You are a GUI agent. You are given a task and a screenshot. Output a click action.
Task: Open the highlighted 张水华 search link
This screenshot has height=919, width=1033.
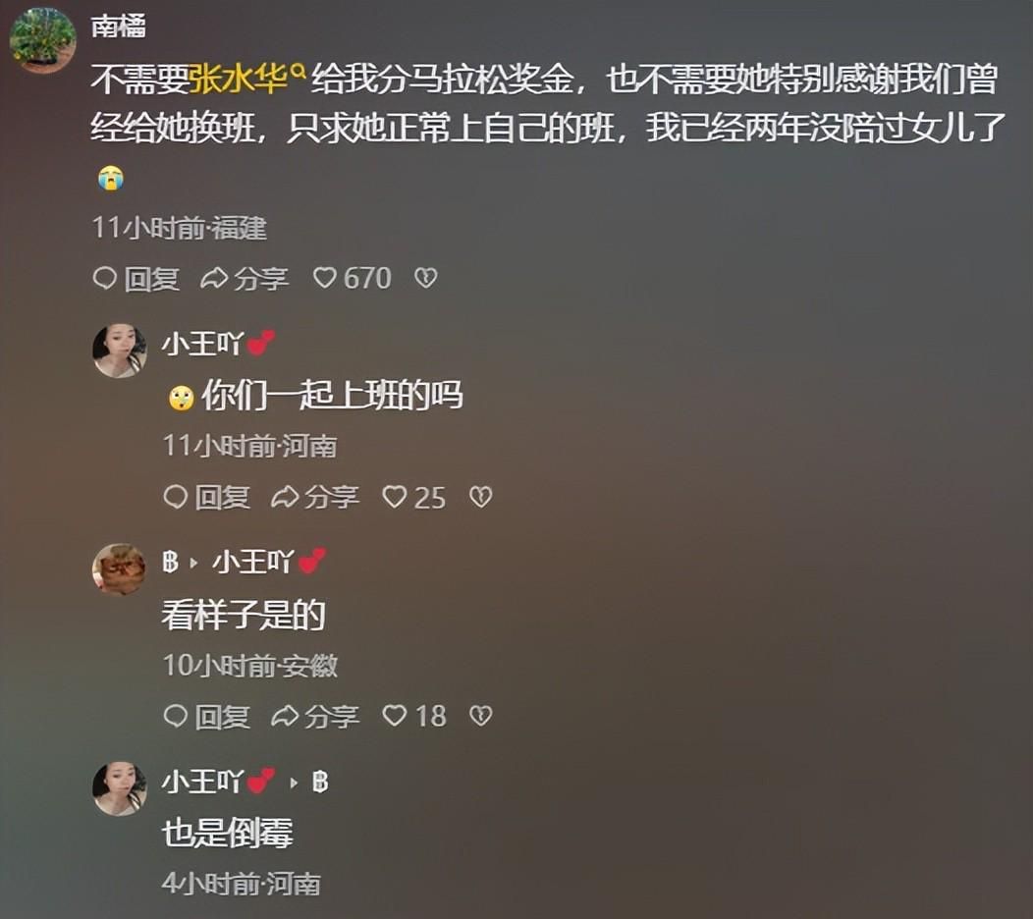pos(240,80)
